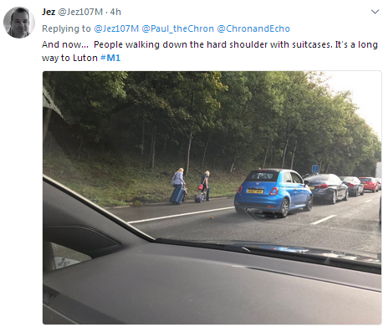This screenshot has height=327, width=383.
Task: Open the @ChronandEcho mention
Action: (x=253, y=28)
